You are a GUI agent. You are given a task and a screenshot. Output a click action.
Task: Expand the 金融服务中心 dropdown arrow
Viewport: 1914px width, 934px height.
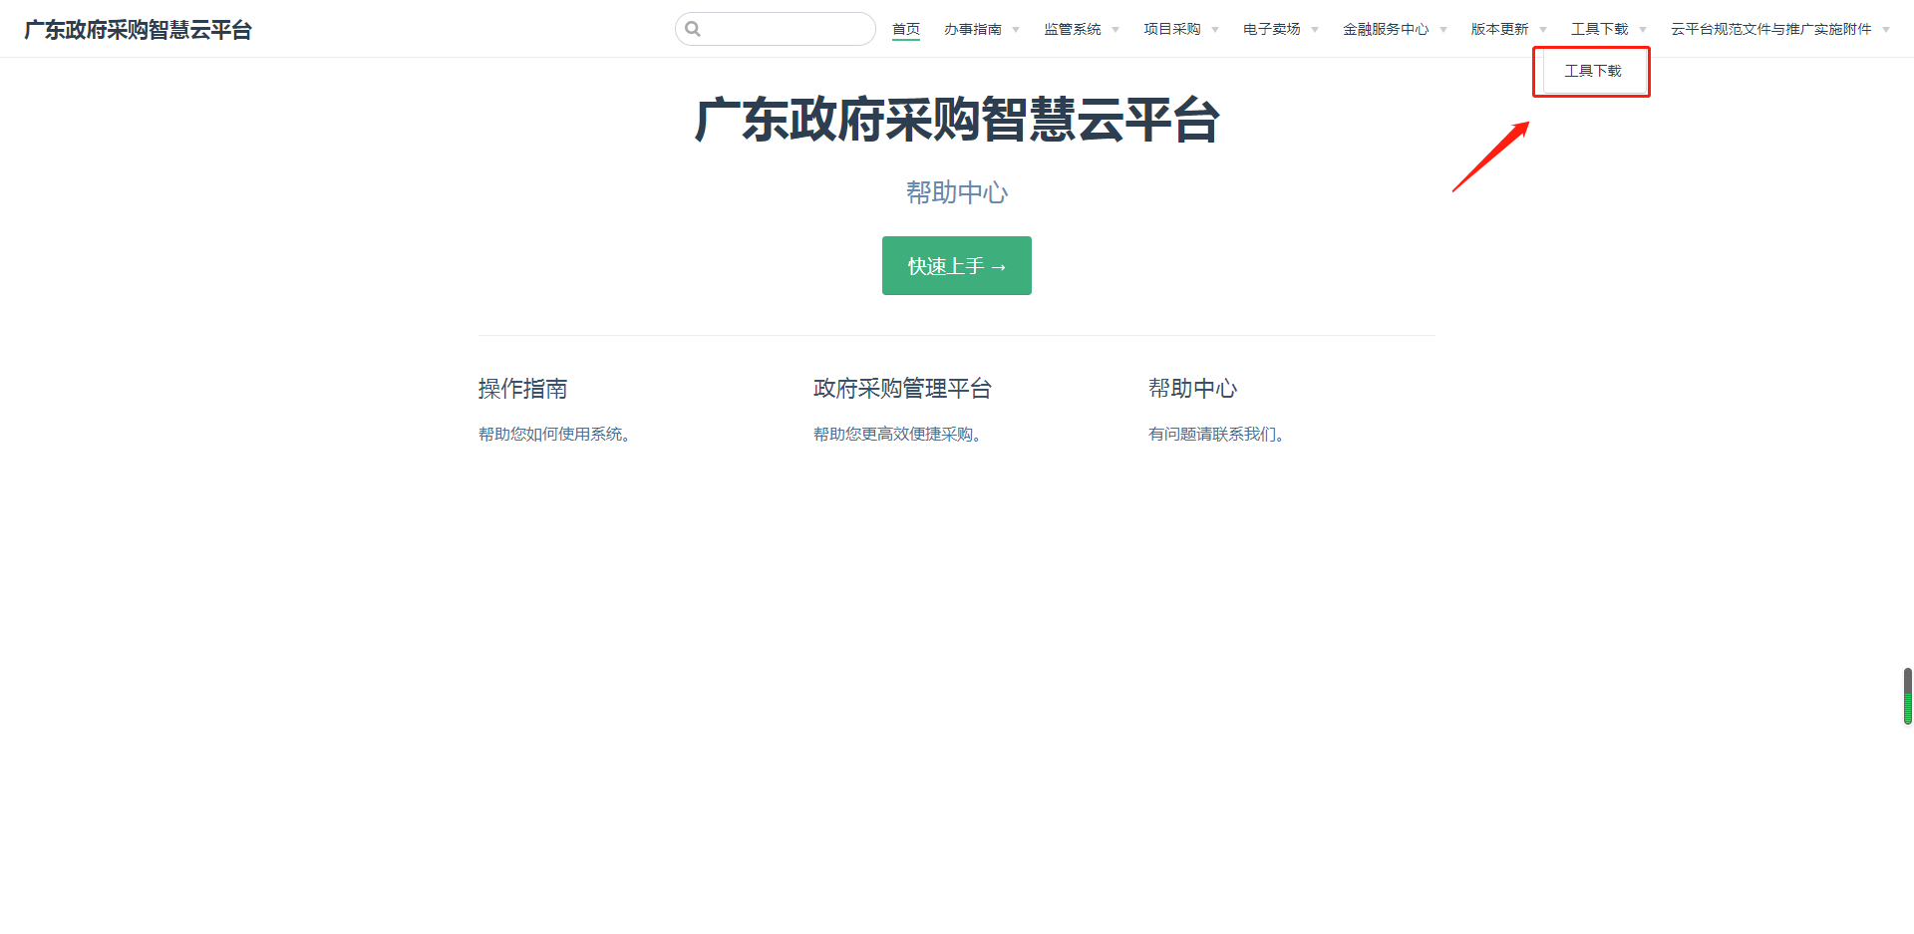pyautogui.click(x=1443, y=30)
